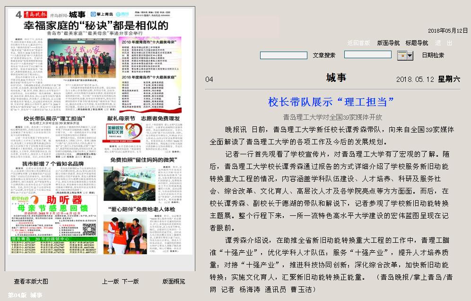Open the 版面概览 page overview

pyautogui.click(x=174, y=281)
